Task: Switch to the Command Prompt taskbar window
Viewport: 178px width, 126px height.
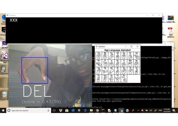Action: point(103,110)
